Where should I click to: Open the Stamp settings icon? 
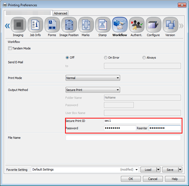pos(103,25)
